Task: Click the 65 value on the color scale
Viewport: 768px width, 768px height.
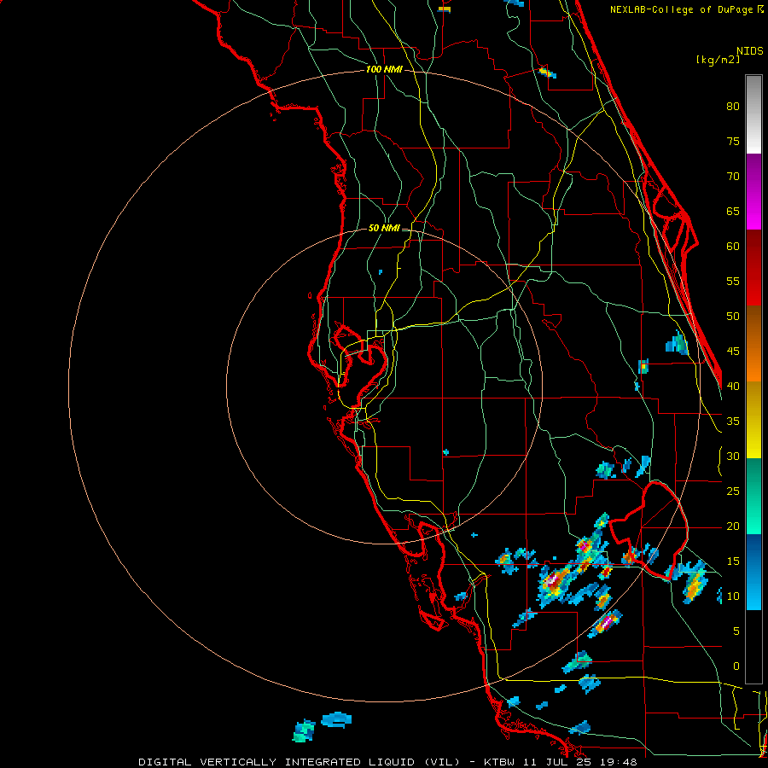Action: click(x=733, y=212)
